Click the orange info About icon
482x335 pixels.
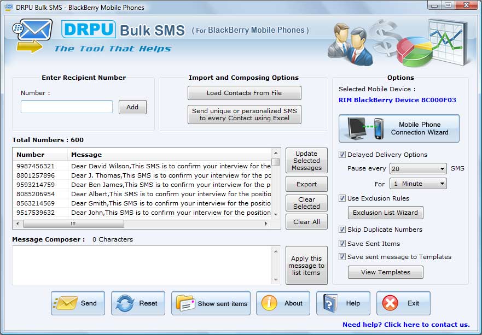pos(269,303)
